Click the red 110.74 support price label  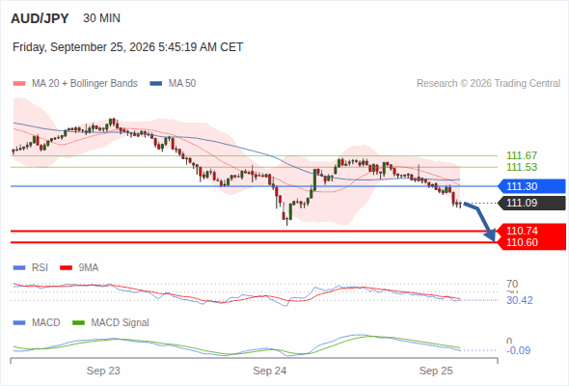pos(522,231)
